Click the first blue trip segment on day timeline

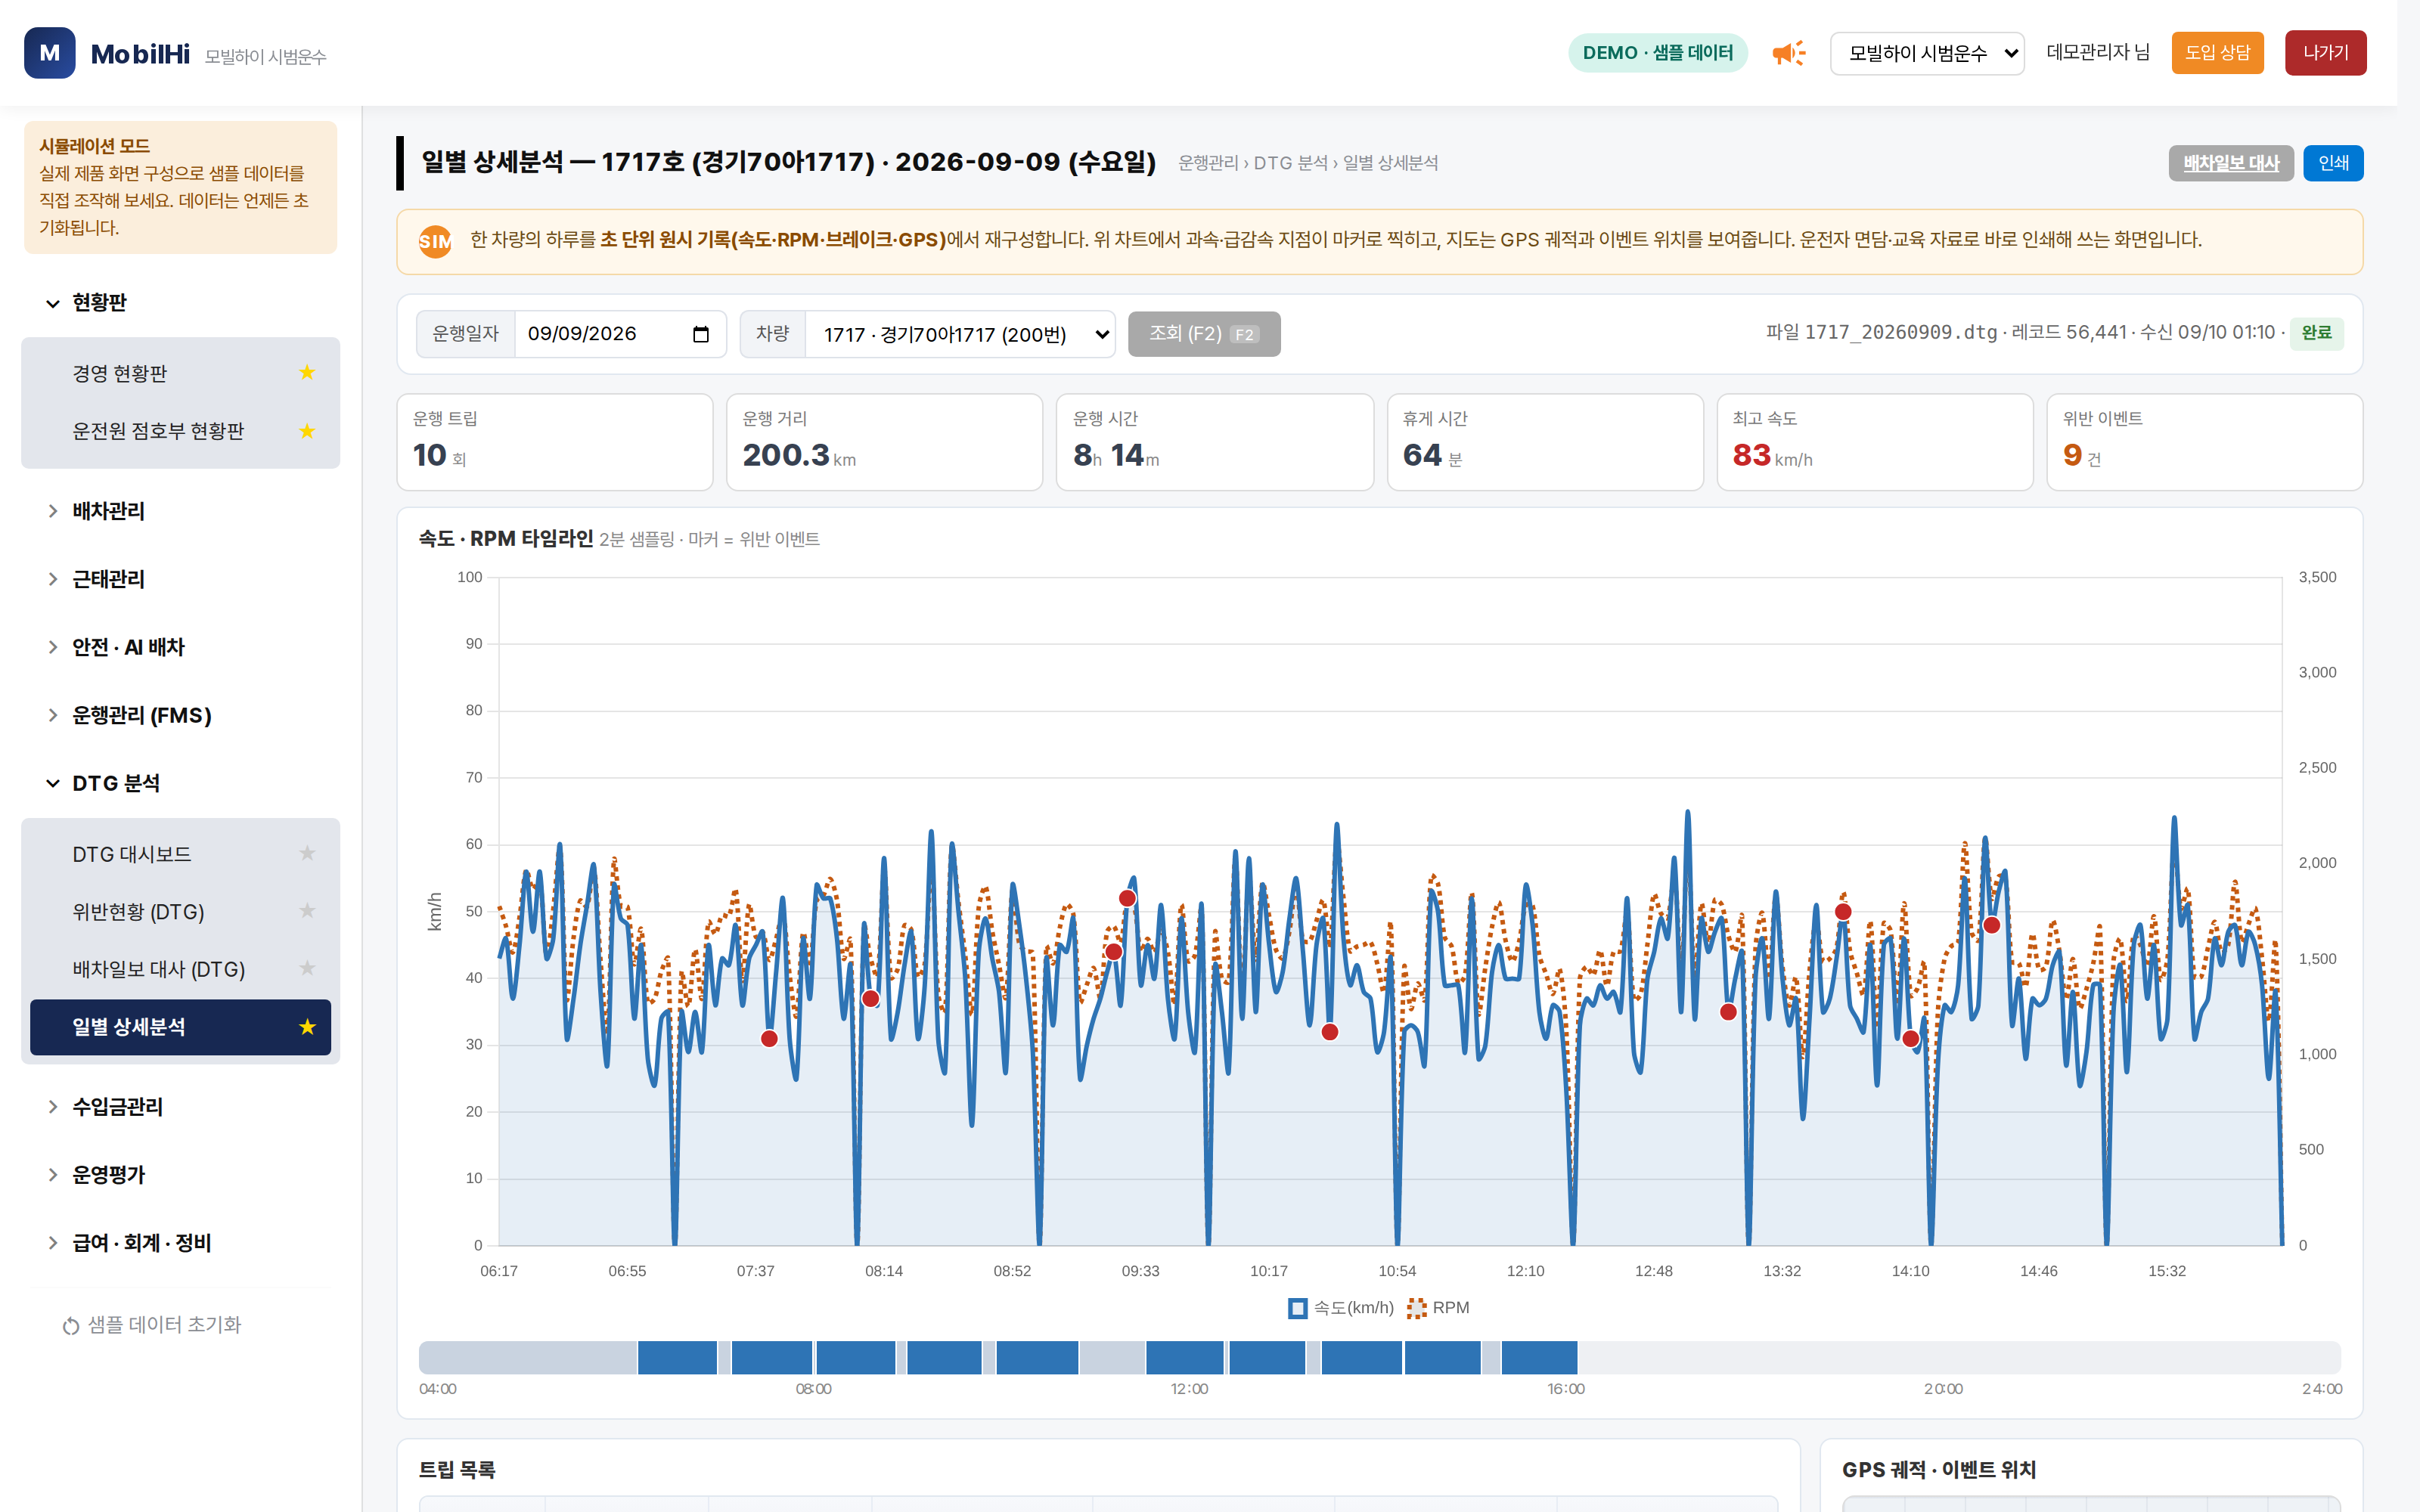tap(677, 1358)
